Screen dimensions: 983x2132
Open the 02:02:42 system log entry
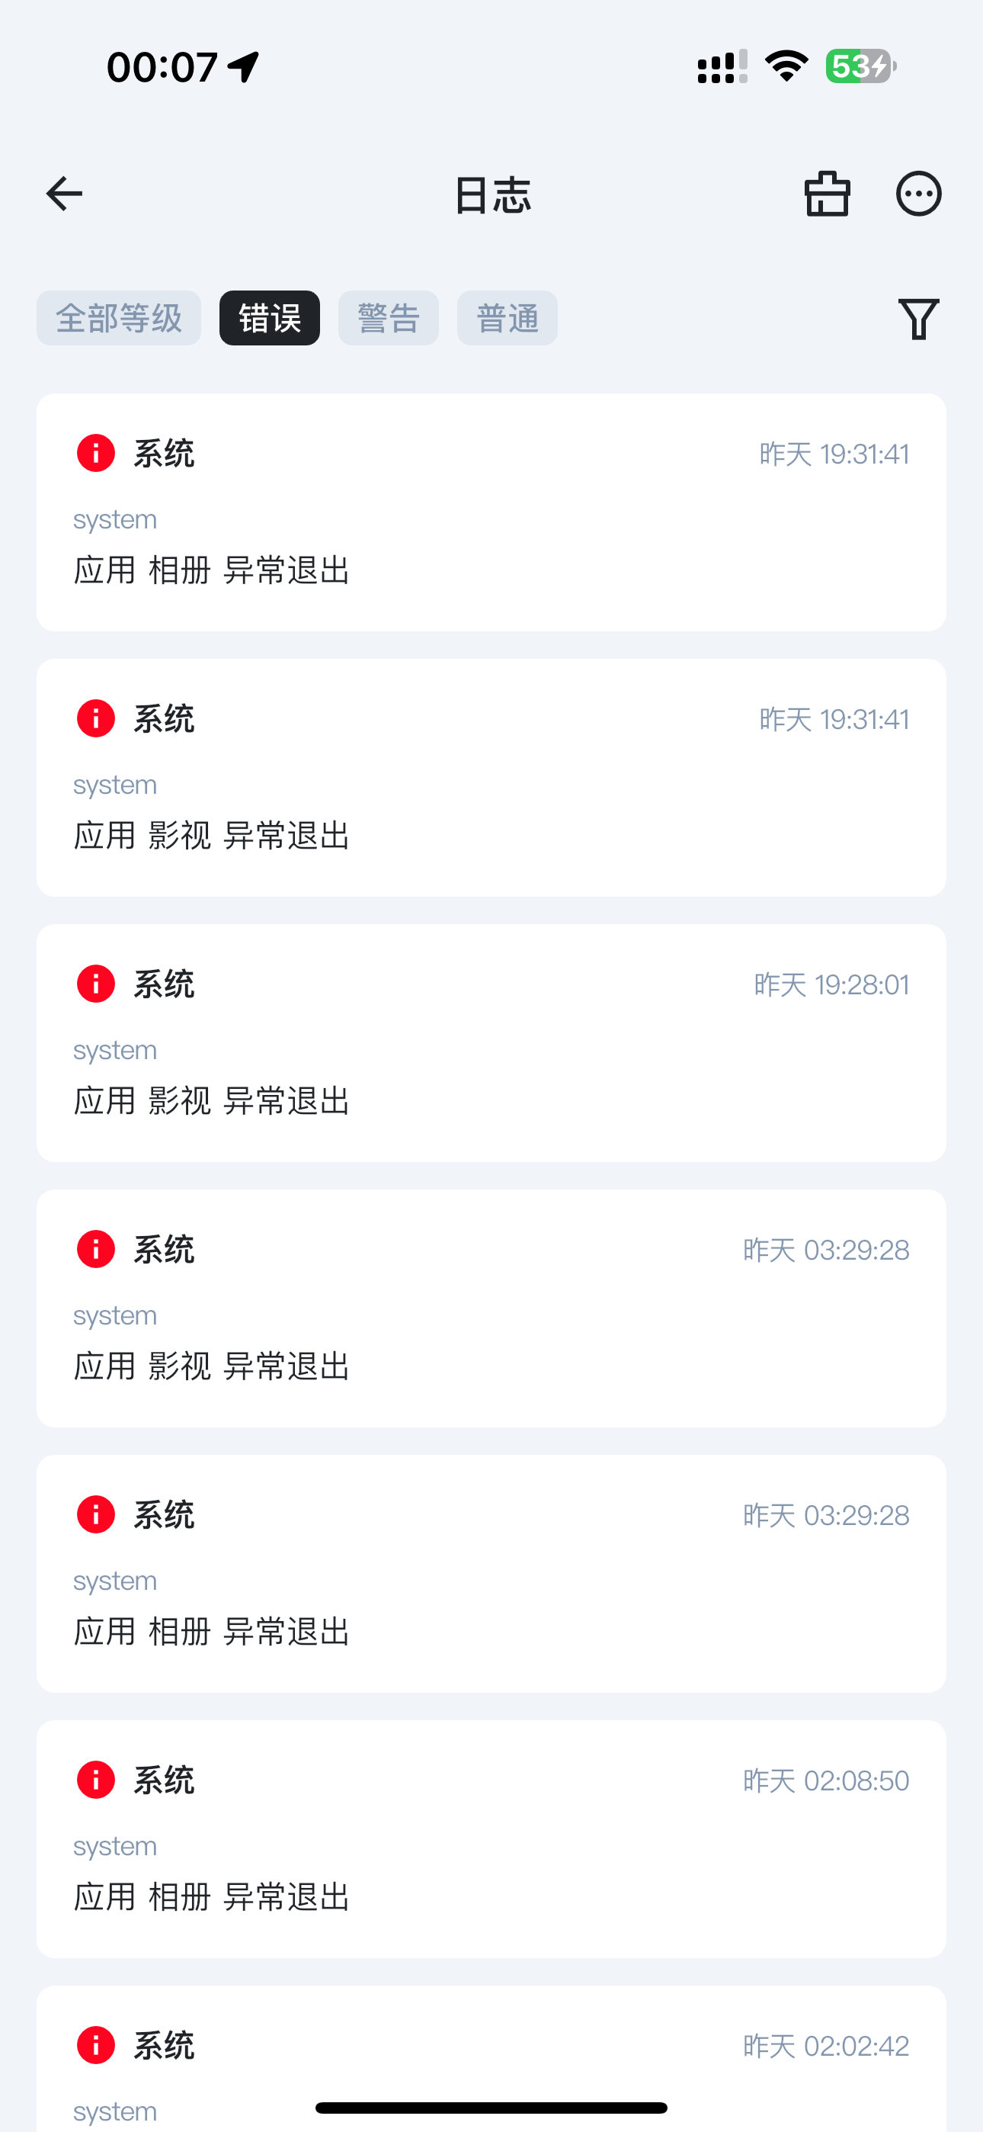click(491, 2059)
